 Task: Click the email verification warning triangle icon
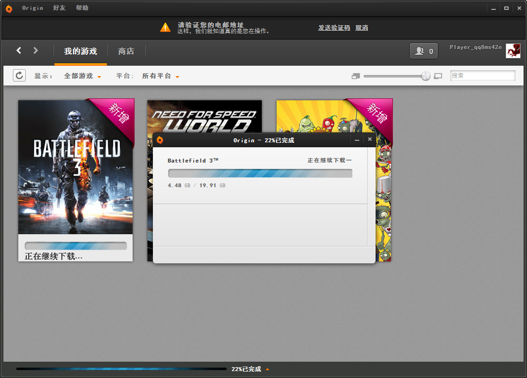pyautogui.click(x=165, y=28)
